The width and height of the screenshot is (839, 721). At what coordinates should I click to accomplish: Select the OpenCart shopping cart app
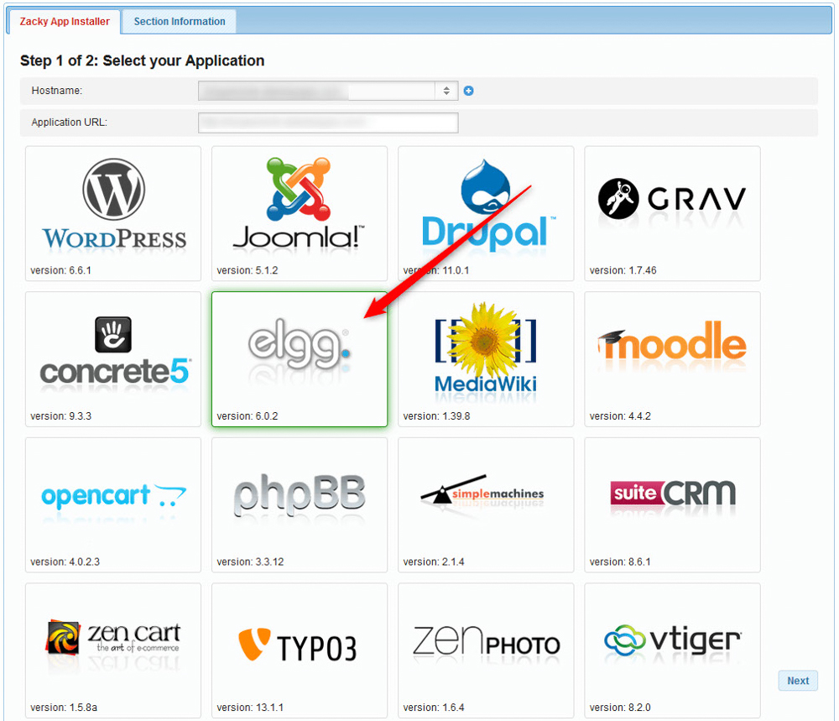112,504
